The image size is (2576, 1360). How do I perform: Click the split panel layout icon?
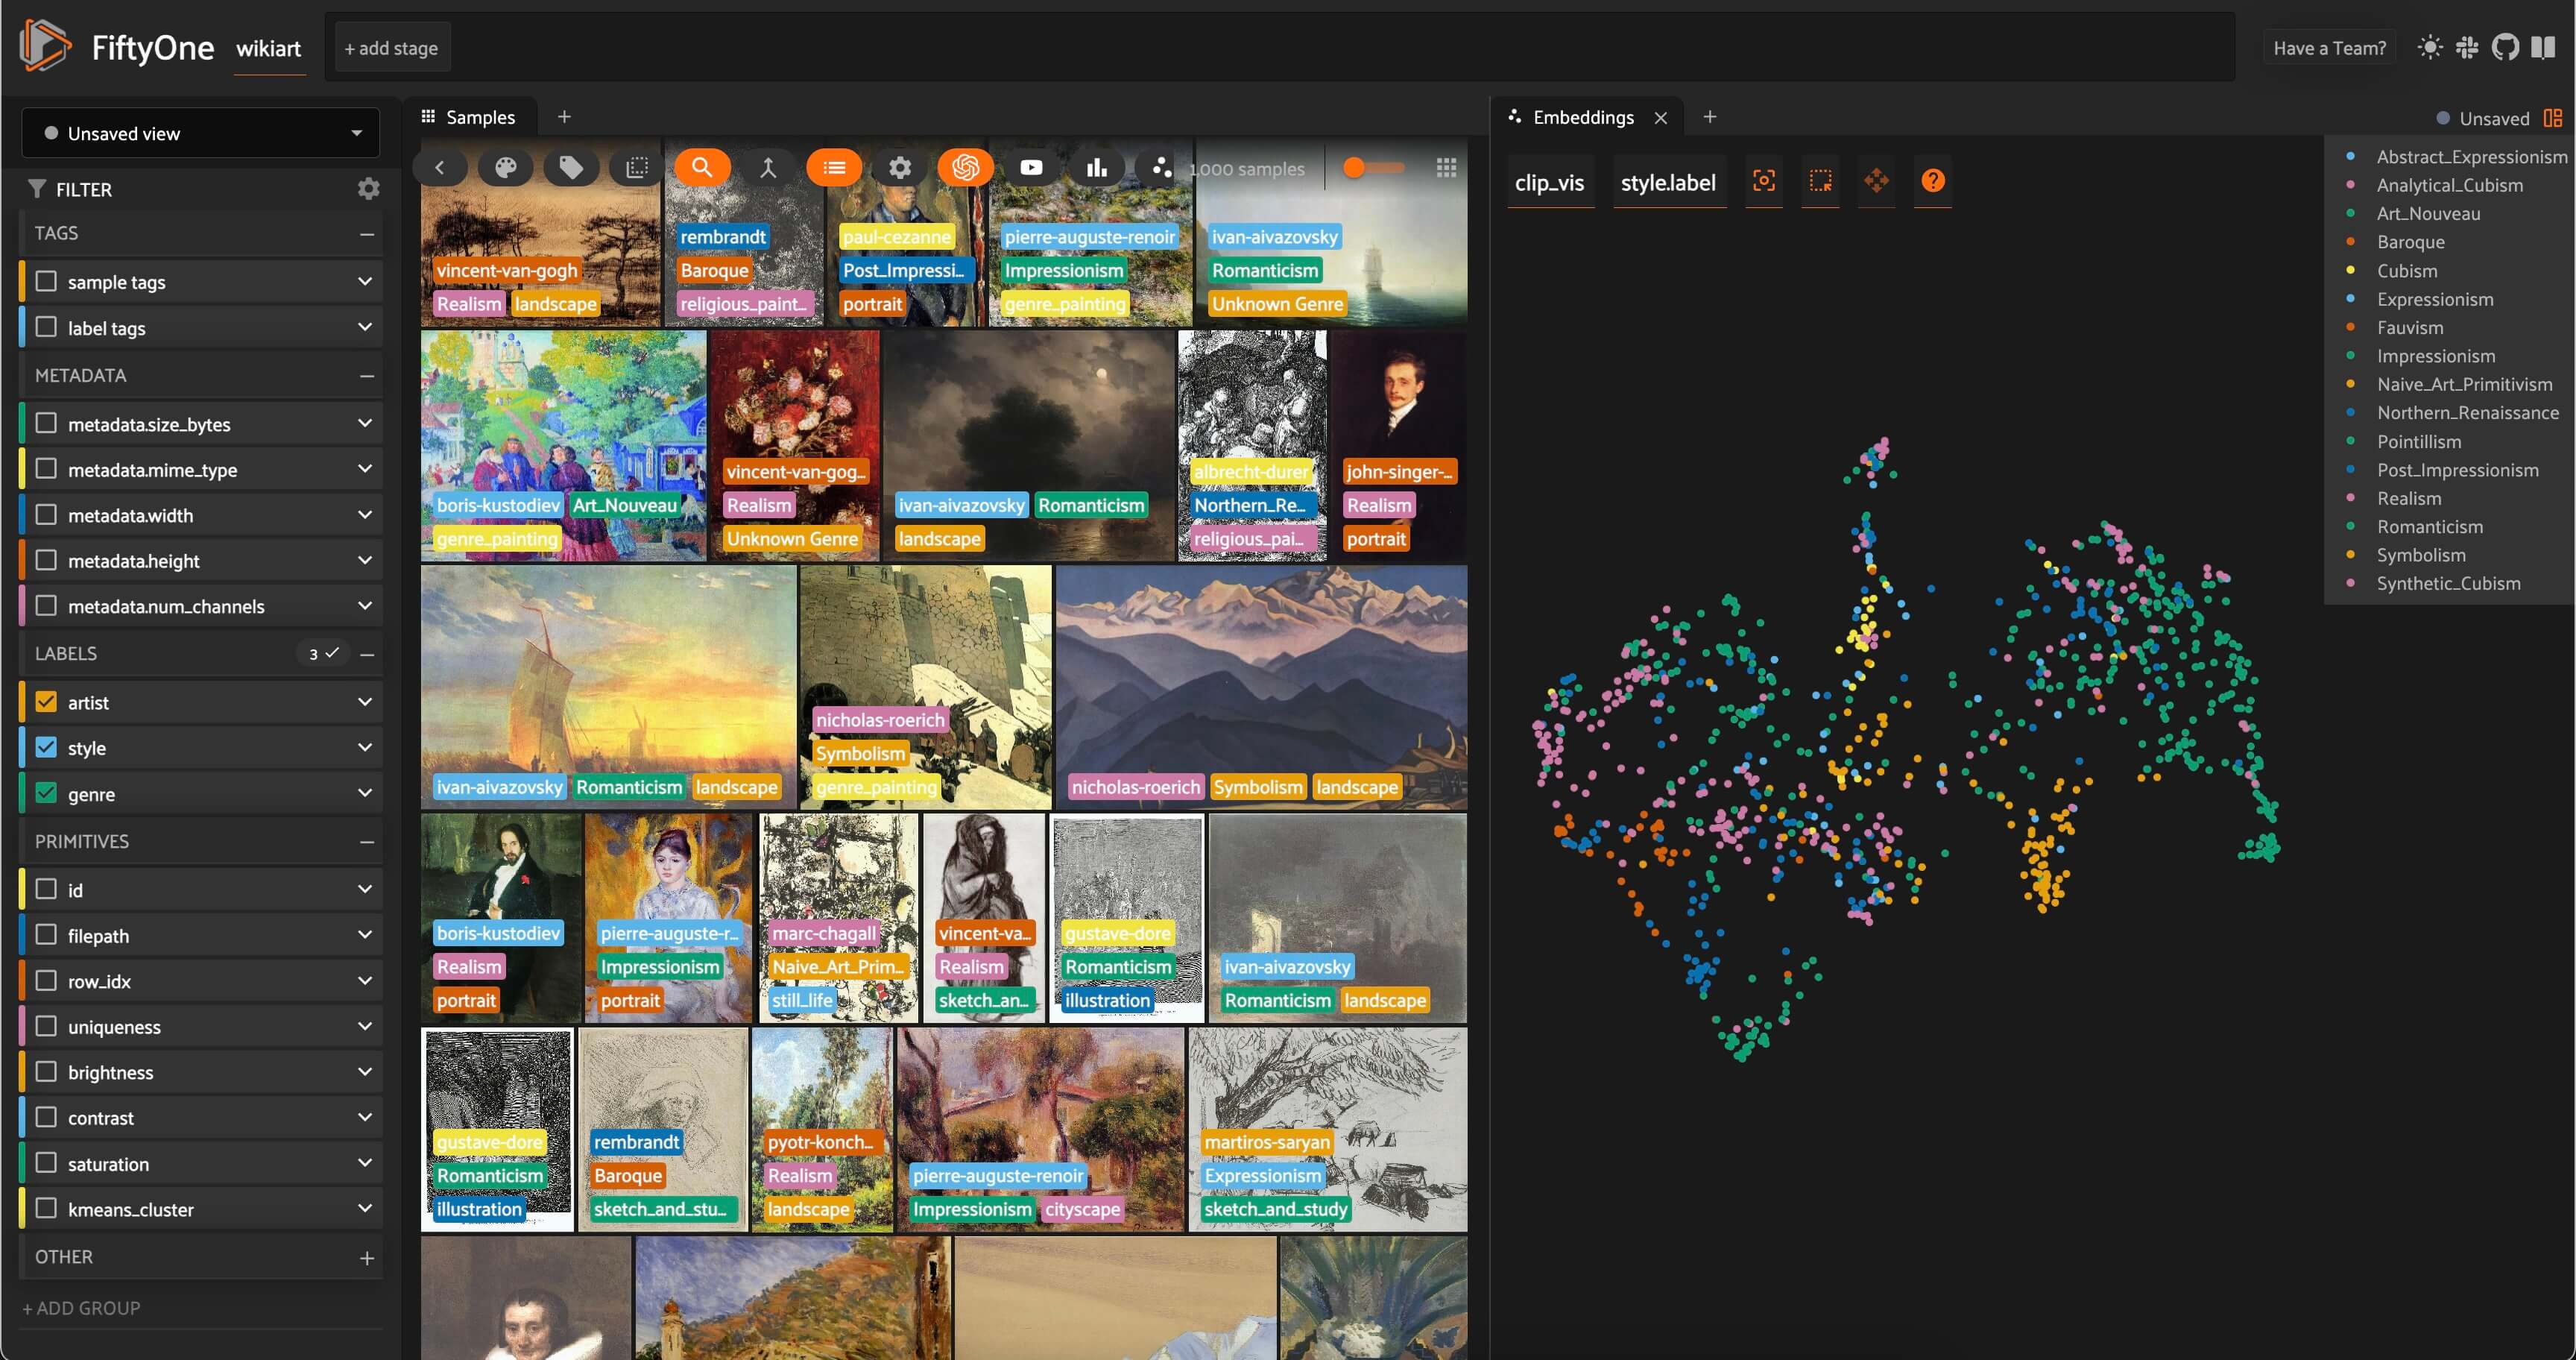[2553, 118]
